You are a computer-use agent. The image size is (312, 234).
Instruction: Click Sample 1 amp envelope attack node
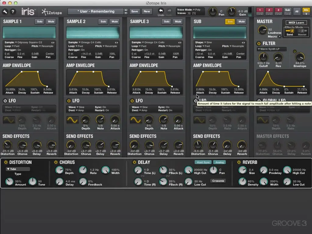[x=22, y=72]
